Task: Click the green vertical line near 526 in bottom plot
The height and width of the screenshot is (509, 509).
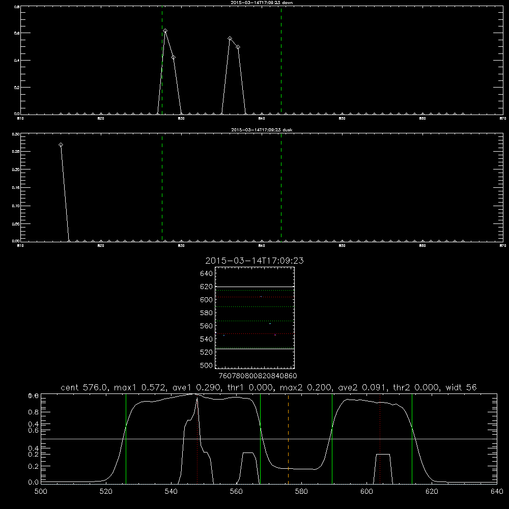Action: tap(126, 439)
